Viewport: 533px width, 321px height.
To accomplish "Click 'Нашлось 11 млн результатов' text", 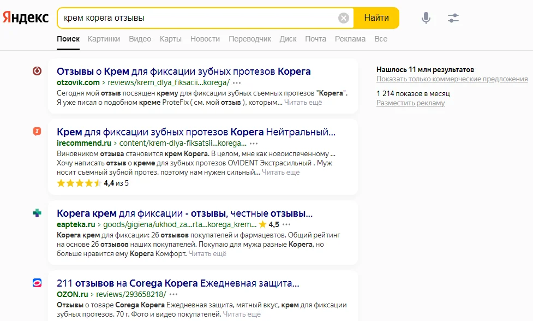I will click(425, 70).
